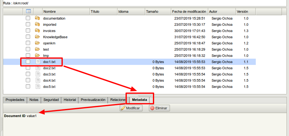
Task: Click the KnowledgeBase folder icon
Action: pyautogui.click(x=37, y=37)
